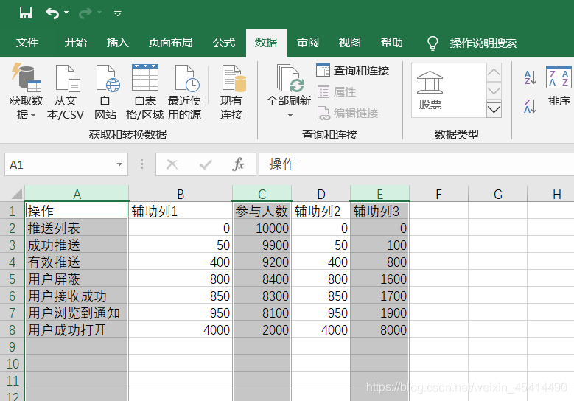
Task: Click cell 有效推送
Action: [77, 262]
